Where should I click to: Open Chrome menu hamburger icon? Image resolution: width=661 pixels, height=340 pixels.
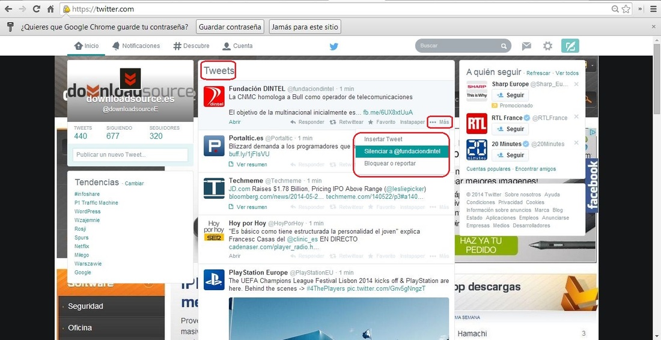652,9
